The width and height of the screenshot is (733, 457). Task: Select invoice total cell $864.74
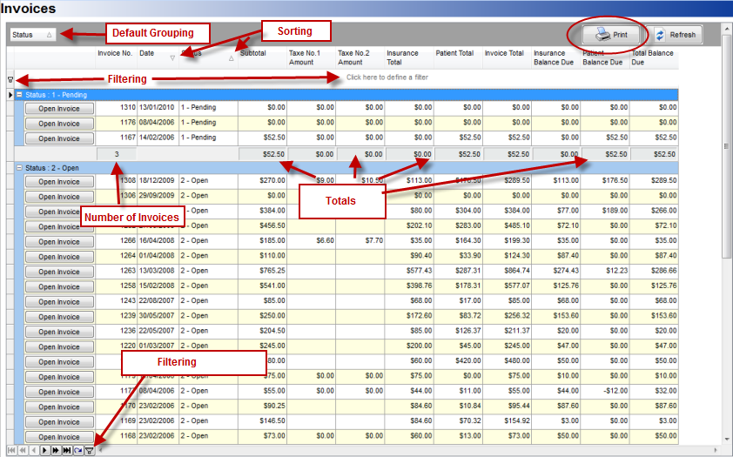pyautogui.click(x=508, y=271)
